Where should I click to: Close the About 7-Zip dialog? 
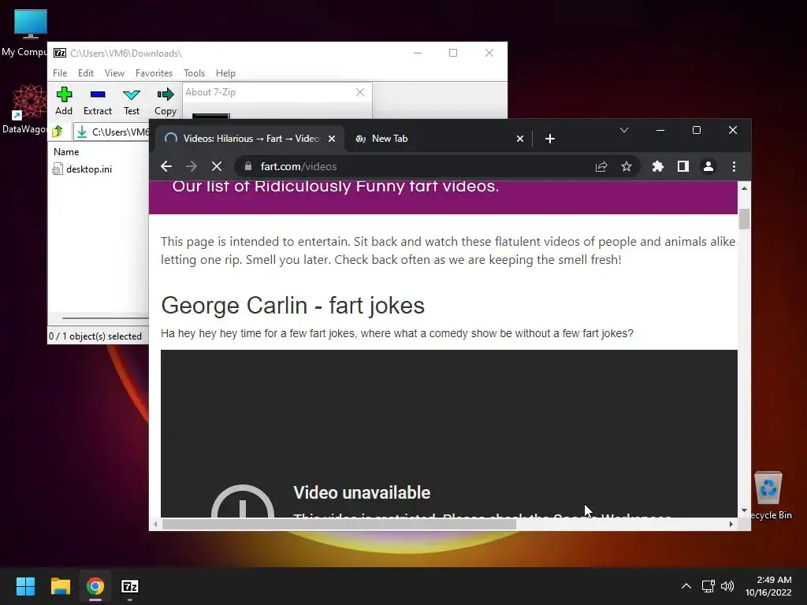359,92
